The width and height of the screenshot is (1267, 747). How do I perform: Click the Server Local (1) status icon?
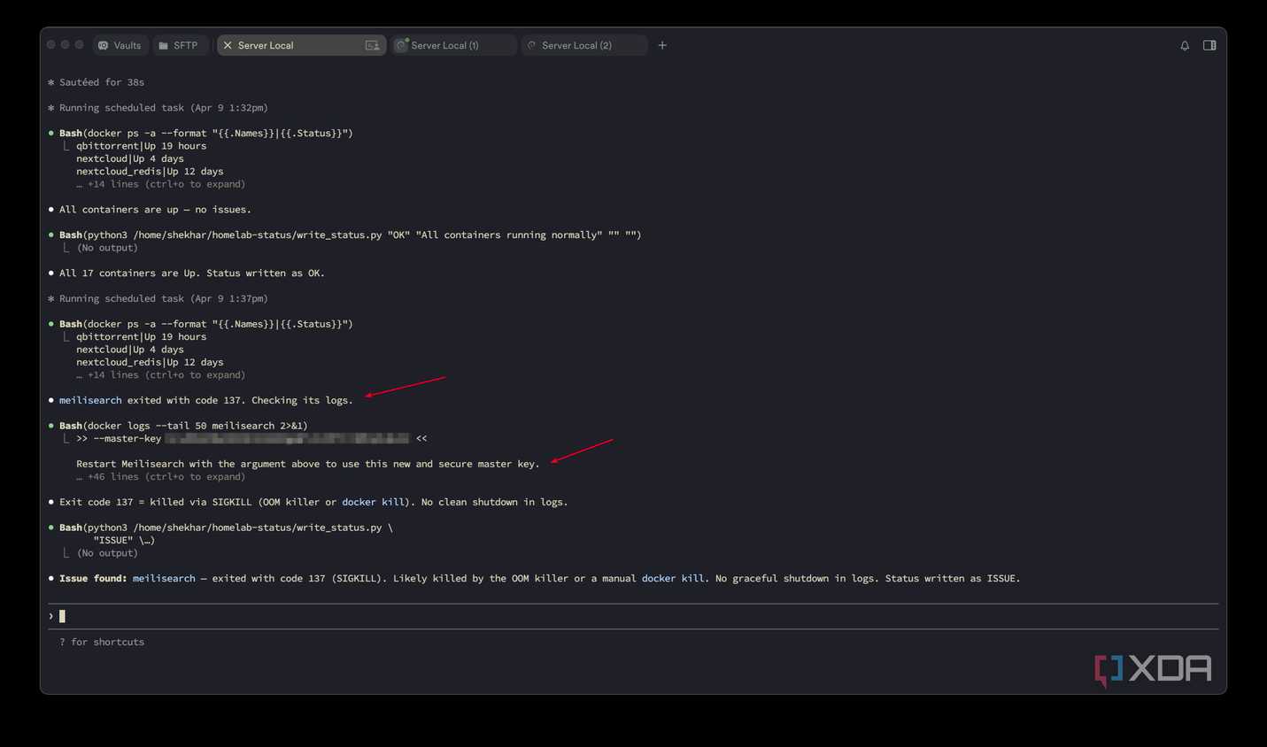[x=402, y=45]
